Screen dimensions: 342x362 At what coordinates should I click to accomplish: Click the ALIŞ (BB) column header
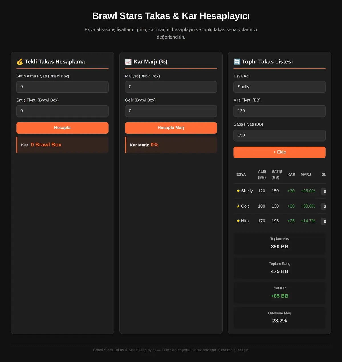tap(262, 174)
